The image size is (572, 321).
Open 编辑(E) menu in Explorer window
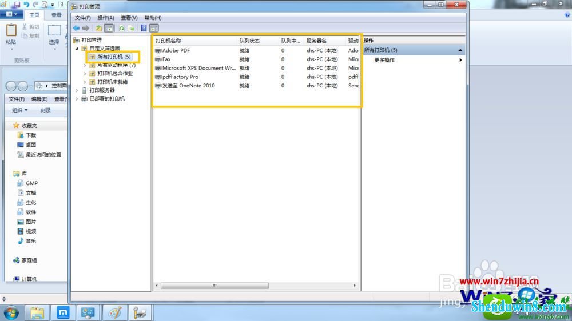coord(39,99)
